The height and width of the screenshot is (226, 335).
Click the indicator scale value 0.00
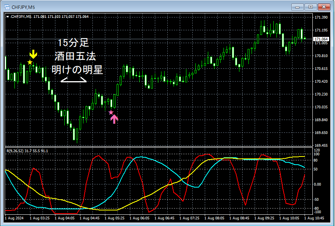pos(318,184)
